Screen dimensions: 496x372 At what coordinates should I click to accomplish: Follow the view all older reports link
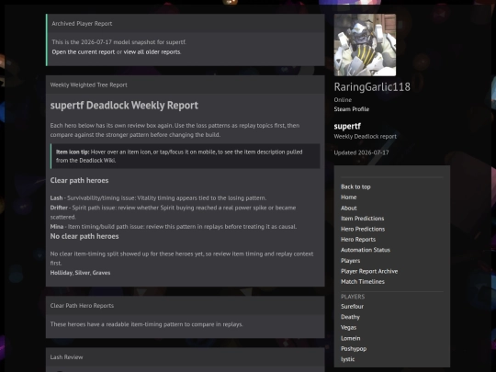(x=152, y=51)
